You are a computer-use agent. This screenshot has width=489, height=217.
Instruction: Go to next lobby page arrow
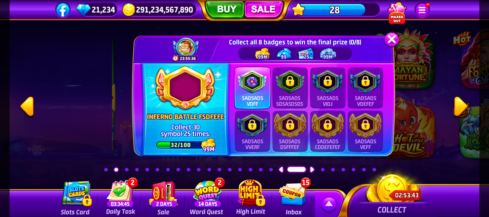[460, 106]
